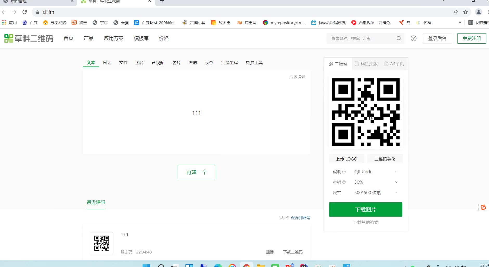Click 下载二维码 for the 111 record
The height and width of the screenshot is (267, 489).
pos(293,252)
